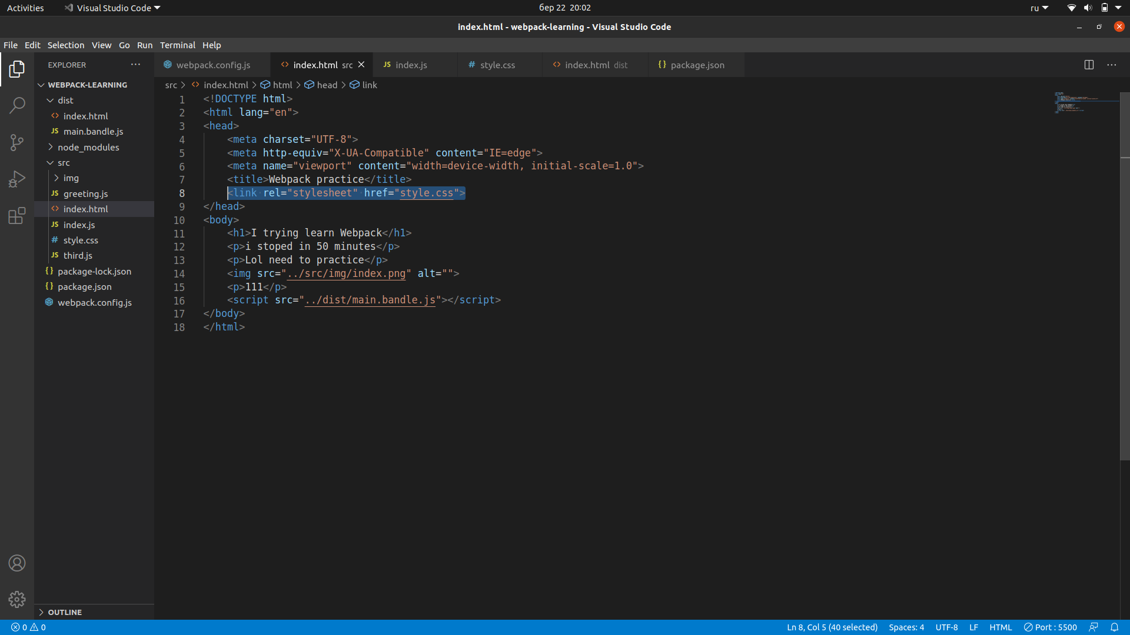The image size is (1130, 635).
Task: Click breadcrumb head element
Action: click(x=321, y=85)
